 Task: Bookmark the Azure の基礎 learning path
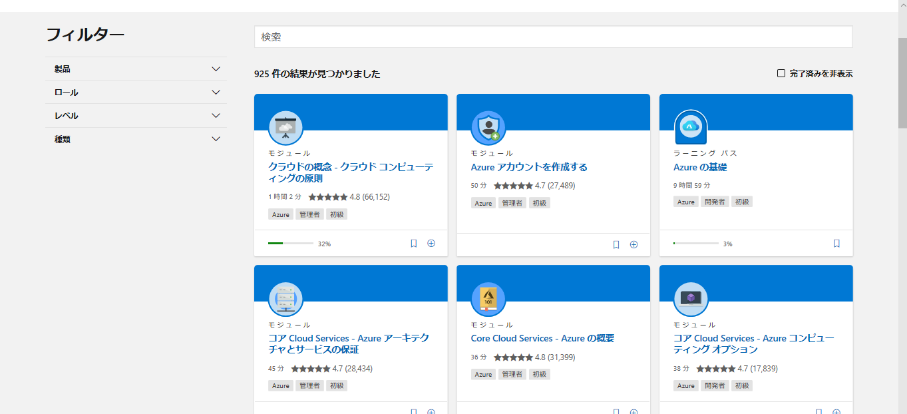[836, 244]
